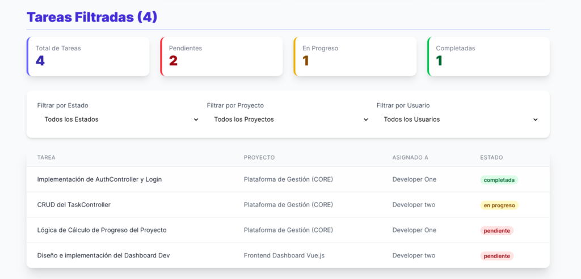The height and width of the screenshot is (279, 581).
Task: Click the Total de Tareas card
Action: (88, 57)
